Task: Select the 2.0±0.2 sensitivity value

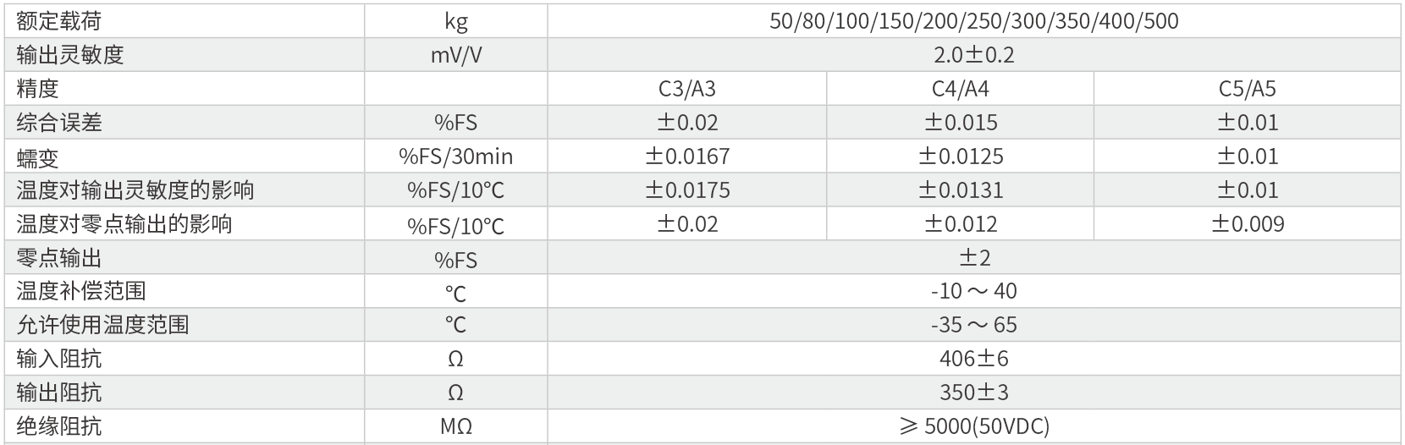Action: pos(973,55)
